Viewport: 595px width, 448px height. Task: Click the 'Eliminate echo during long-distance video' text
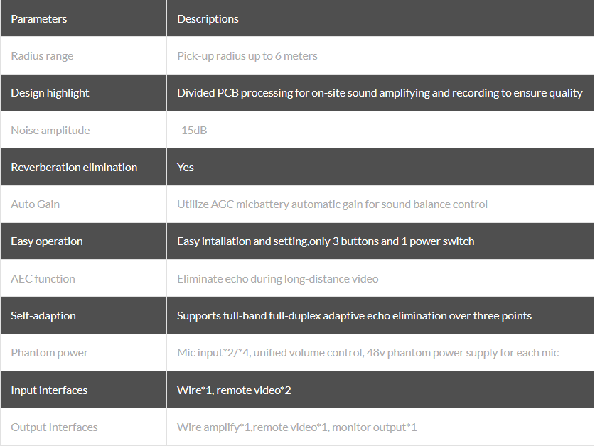[x=277, y=279]
